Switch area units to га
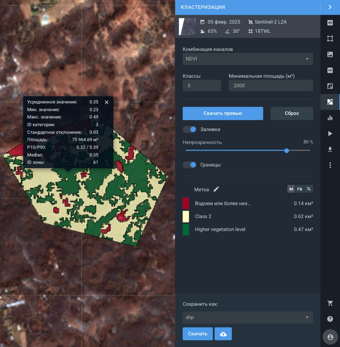The height and width of the screenshot is (347, 340). pos(299,189)
